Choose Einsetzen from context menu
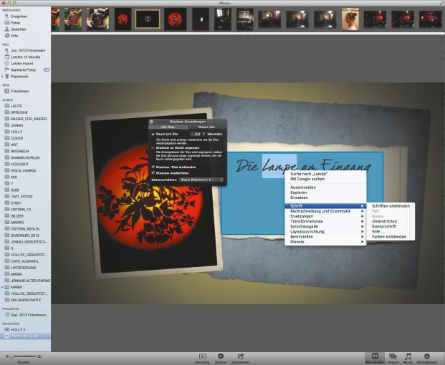Viewport: 445px width, 365px height. pos(325,198)
